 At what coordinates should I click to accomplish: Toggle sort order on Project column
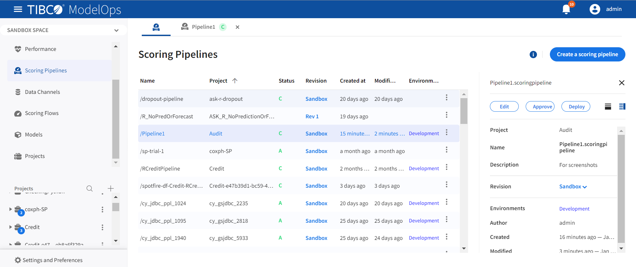(x=235, y=81)
